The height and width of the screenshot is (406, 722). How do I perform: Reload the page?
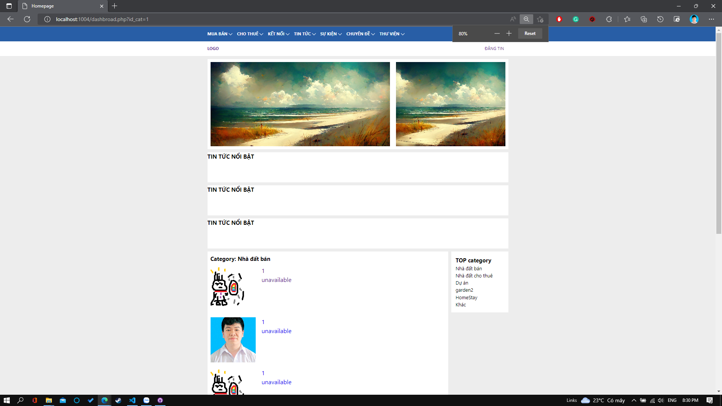27,19
